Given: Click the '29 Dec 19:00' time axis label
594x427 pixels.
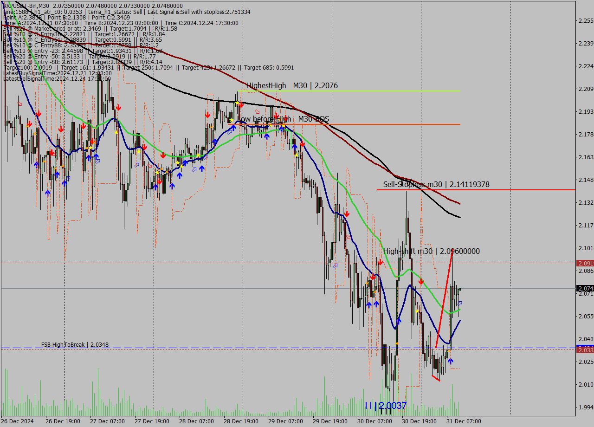Looking at the screenshot, I should 330,421.
